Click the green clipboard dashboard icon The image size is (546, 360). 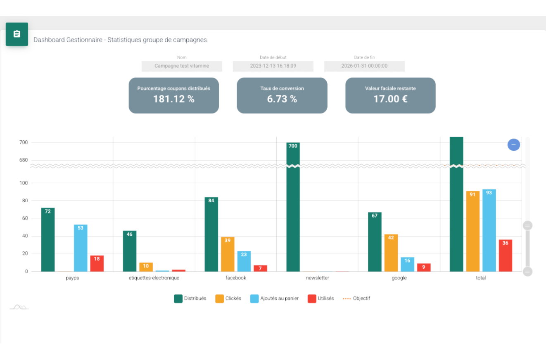[x=17, y=34]
